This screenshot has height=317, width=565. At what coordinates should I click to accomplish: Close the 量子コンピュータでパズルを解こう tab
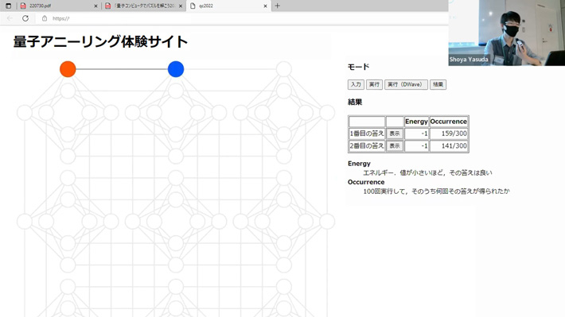[x=181, y=6]
